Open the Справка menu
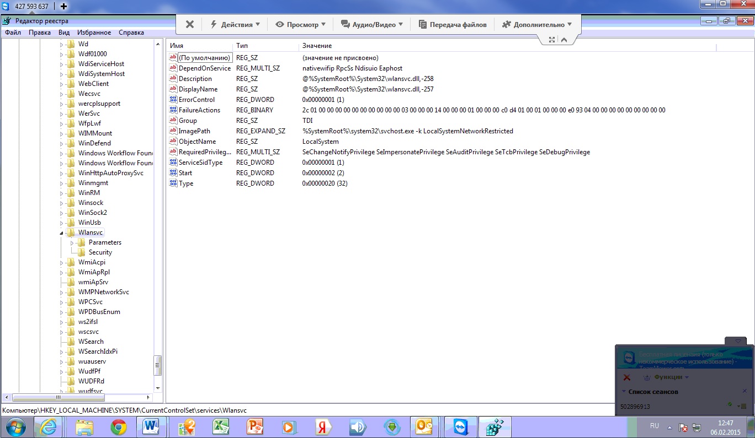Image resolution: width=755 pixels, height=438 pixels. [x=131, y=33]
